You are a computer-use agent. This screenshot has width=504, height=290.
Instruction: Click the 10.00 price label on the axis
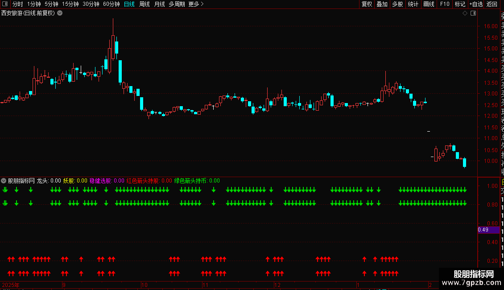pyautogui.click(x=491, y=161)
